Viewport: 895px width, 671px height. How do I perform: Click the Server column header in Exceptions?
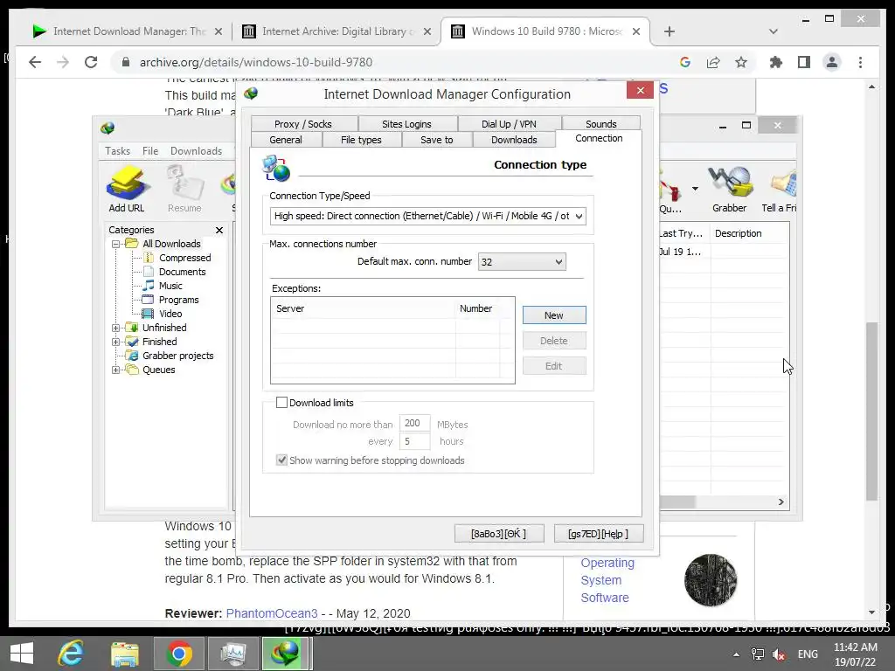(364, 308)
